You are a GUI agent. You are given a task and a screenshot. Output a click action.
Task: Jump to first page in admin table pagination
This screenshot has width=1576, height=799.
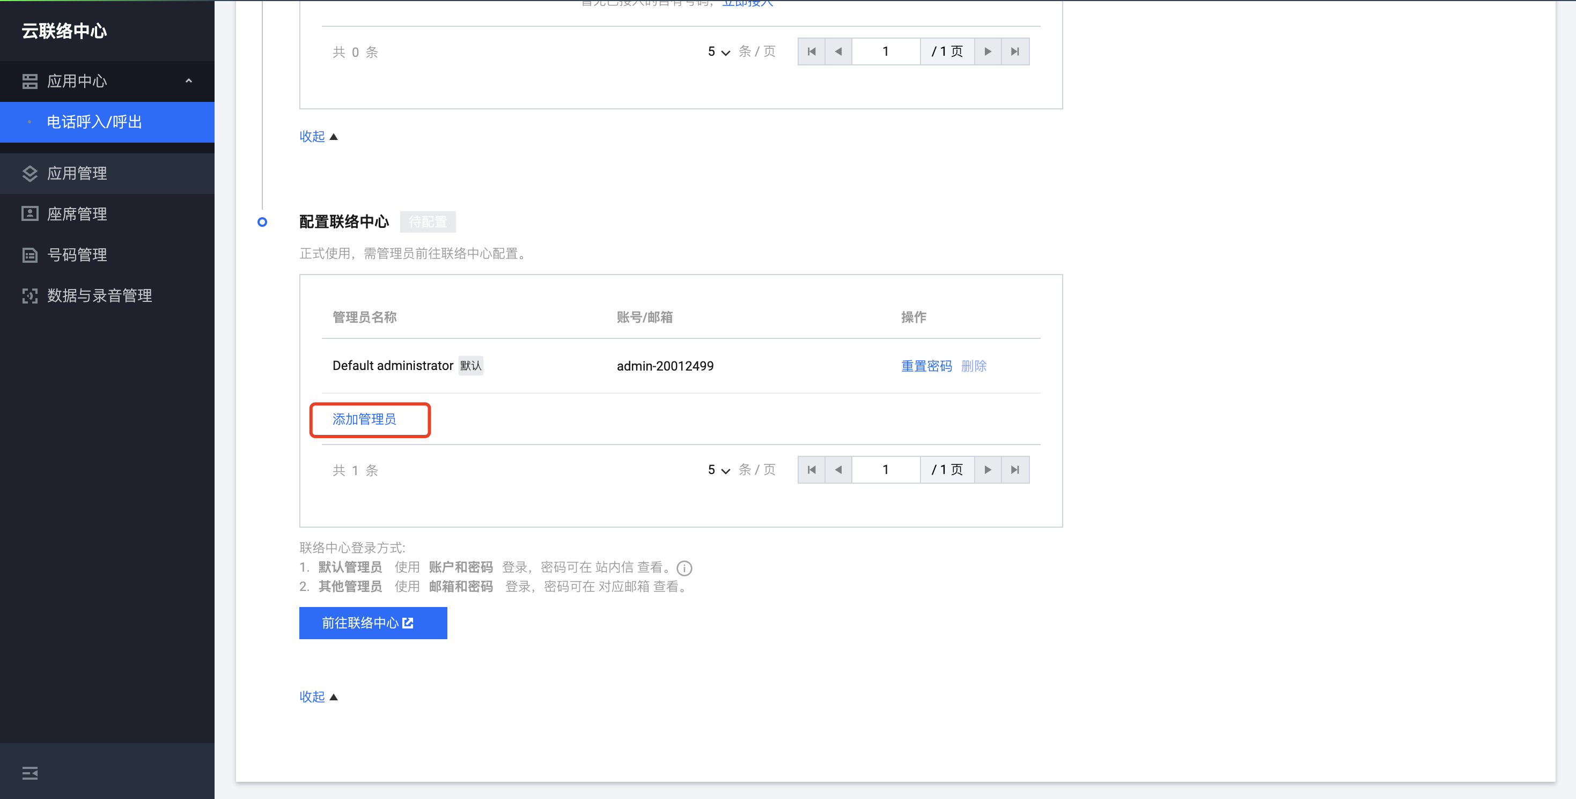tap(811, 470)
